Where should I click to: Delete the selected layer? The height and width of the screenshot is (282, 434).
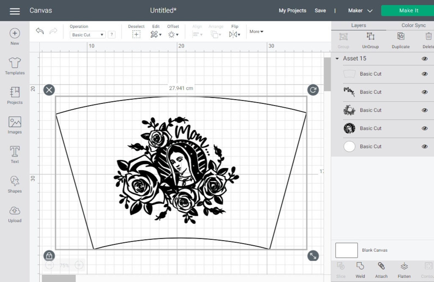(x=428, y=40)
